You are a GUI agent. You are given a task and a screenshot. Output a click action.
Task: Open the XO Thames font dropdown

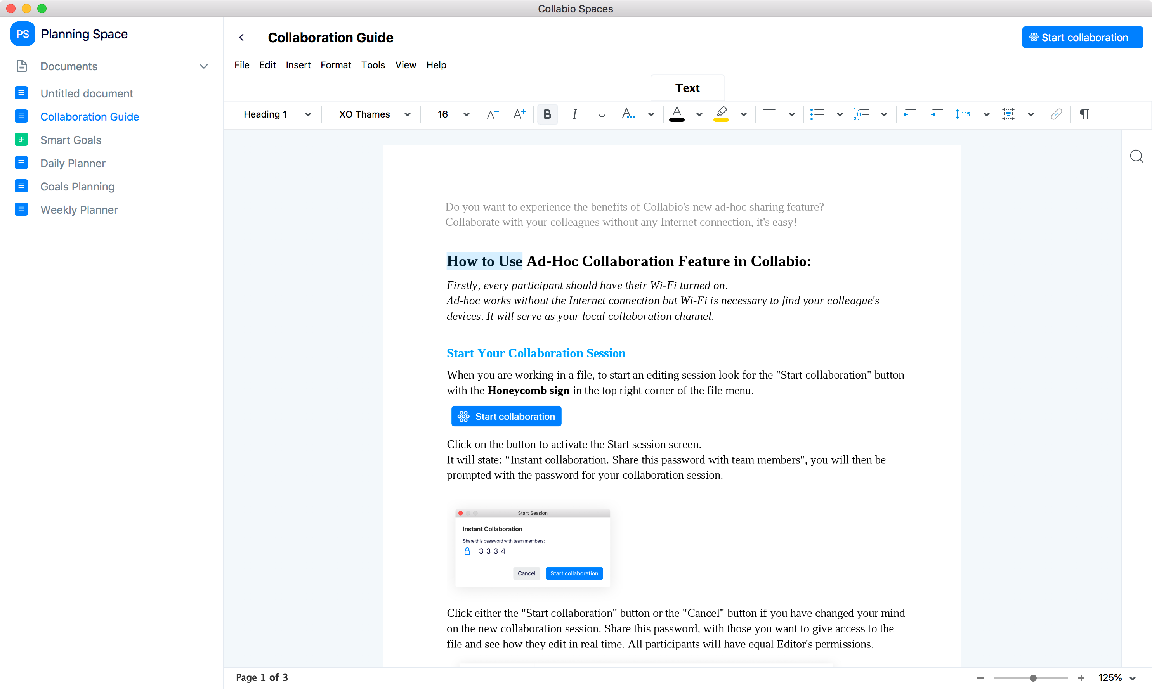(x=374, y=114)
